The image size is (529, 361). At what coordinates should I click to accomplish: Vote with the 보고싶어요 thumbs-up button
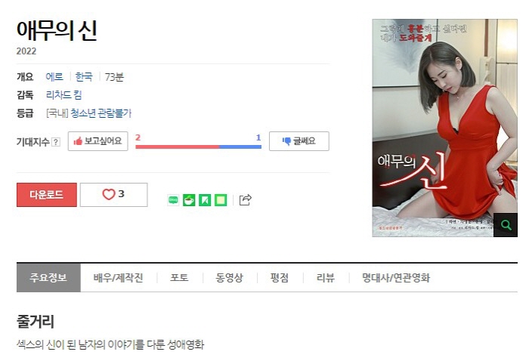click(x=97, y=141)
